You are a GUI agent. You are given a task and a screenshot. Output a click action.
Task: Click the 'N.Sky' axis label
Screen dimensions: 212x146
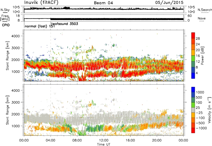pos(5,10)
